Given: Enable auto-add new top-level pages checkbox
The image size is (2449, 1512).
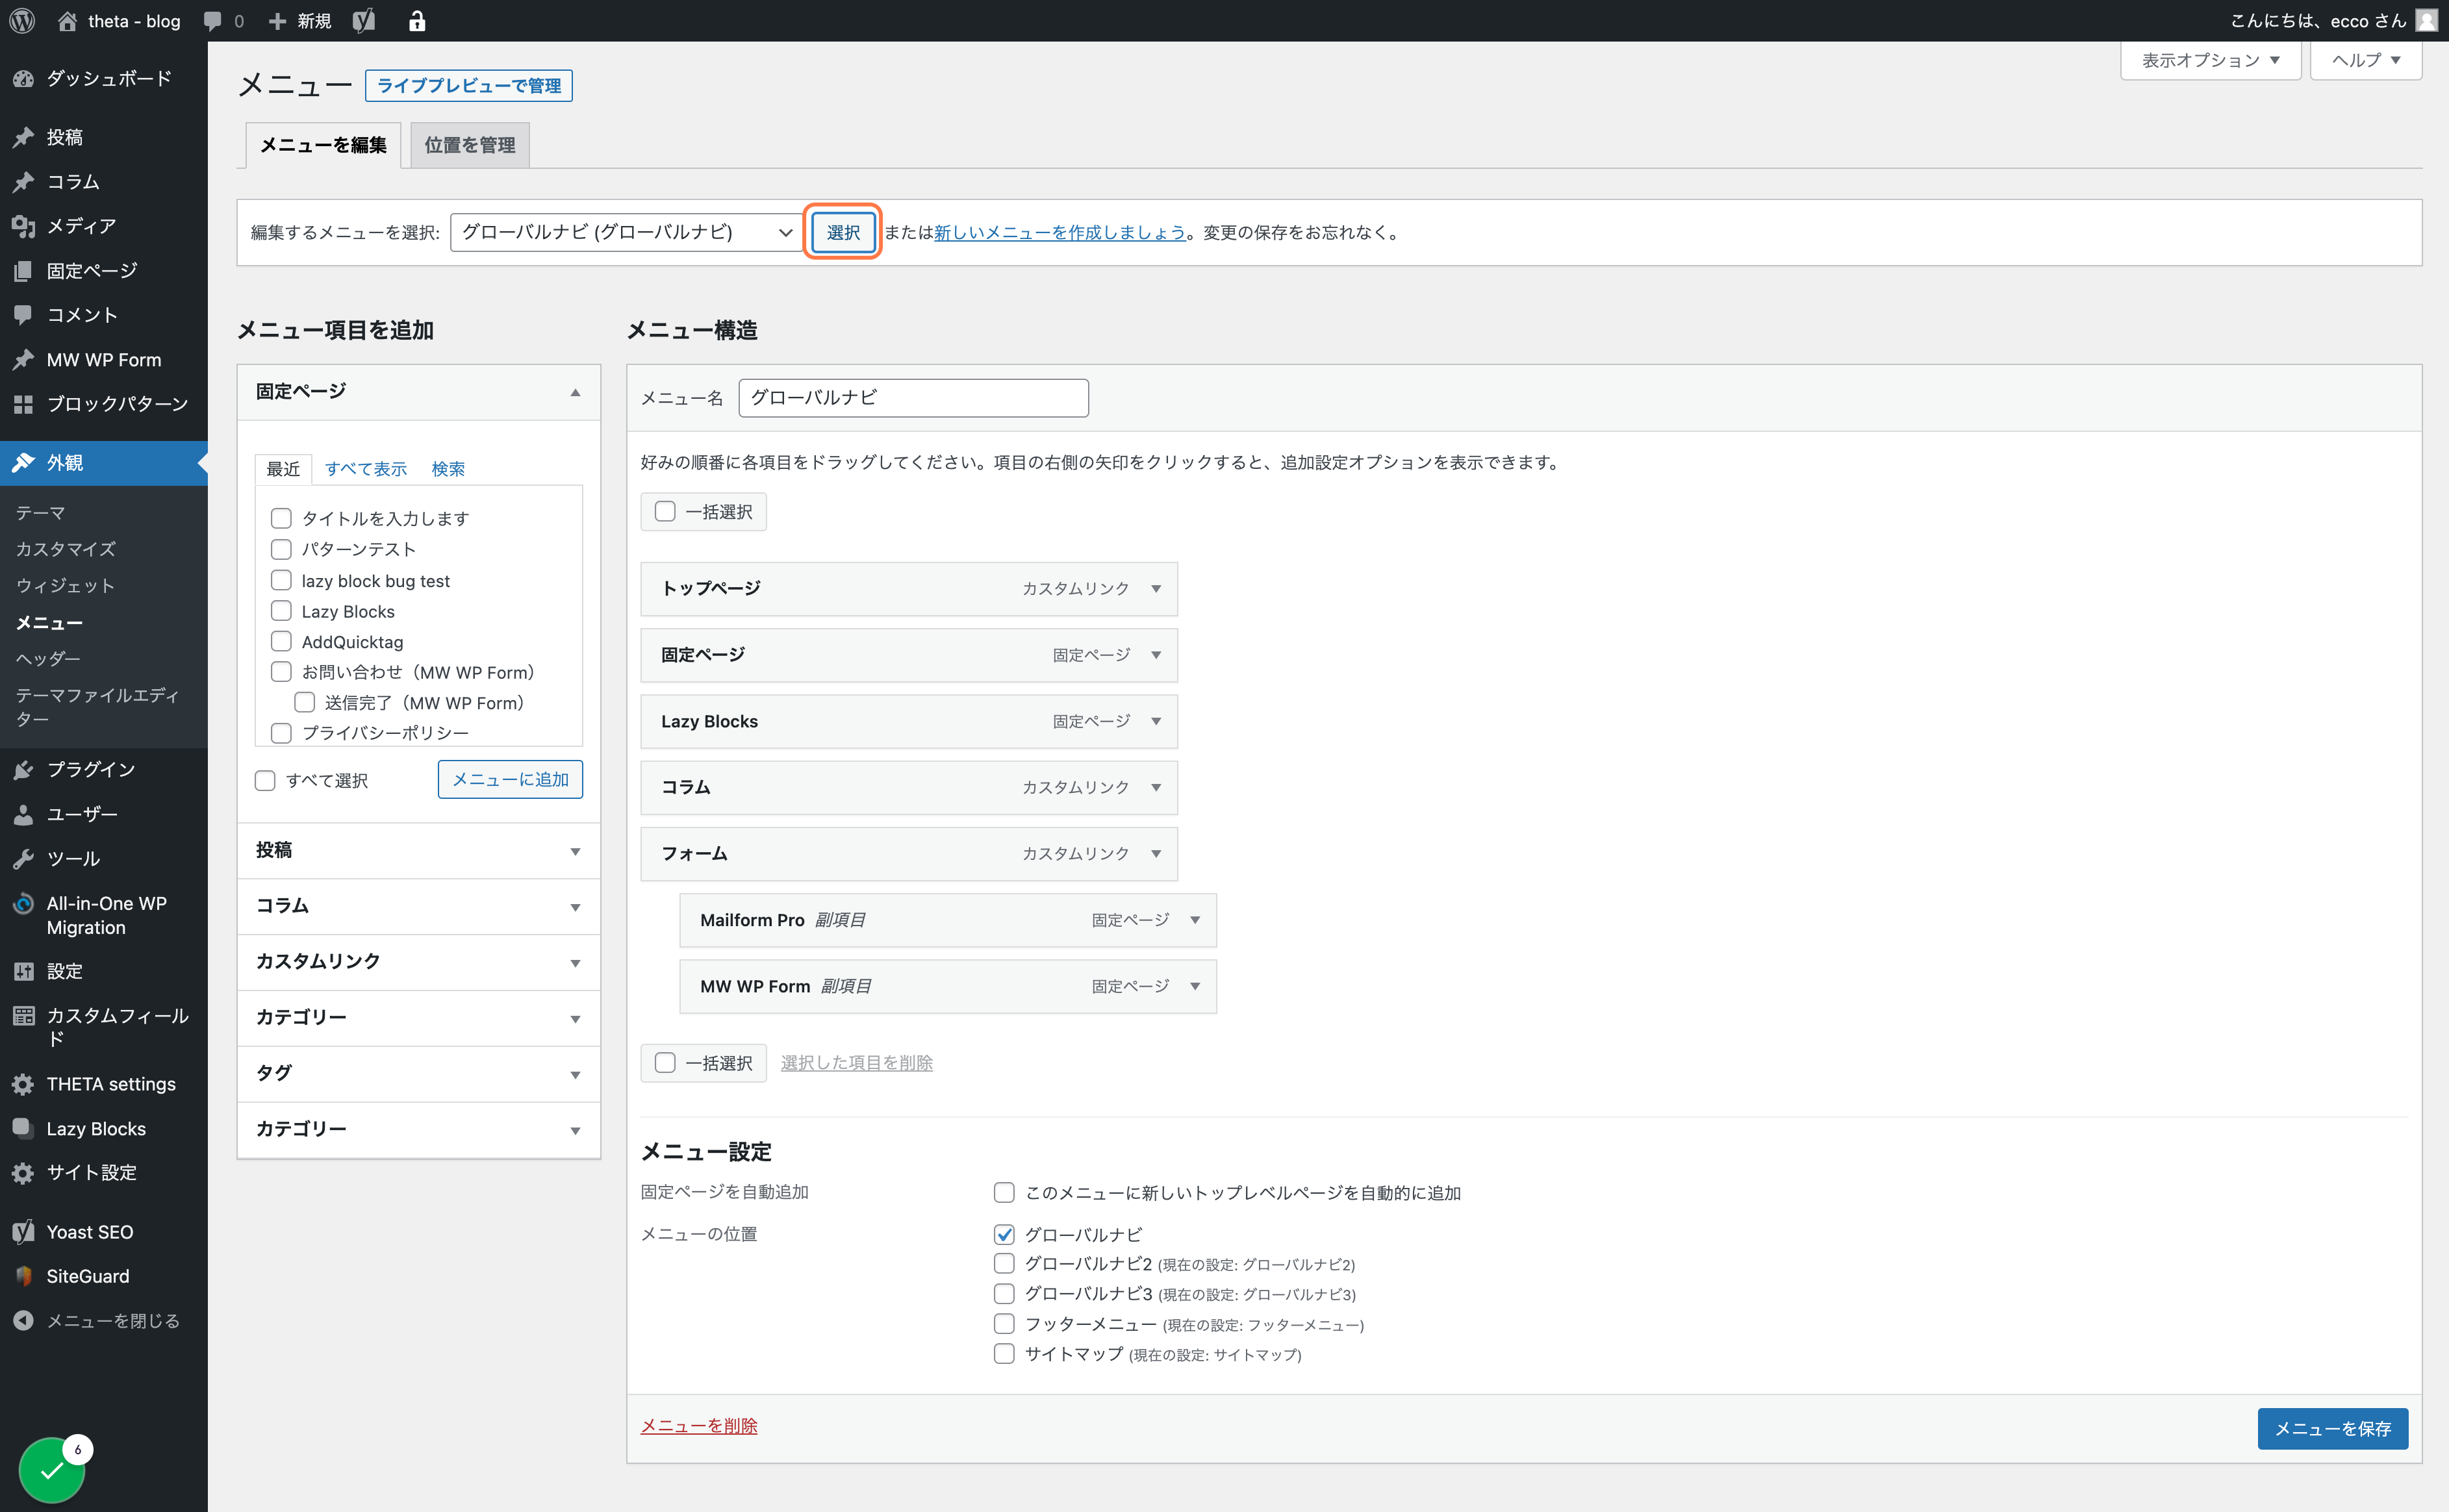Looking at the screenshot, I should pyautogui.click(x=1004, y=1192).
